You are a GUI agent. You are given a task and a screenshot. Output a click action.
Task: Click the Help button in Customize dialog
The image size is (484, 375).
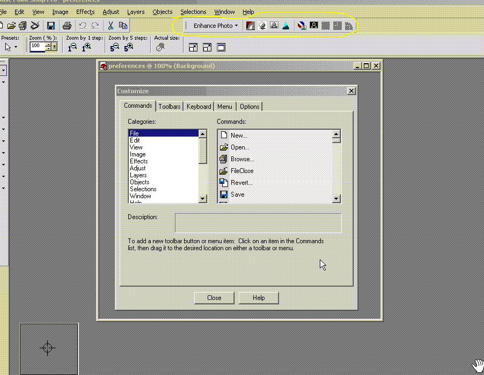click(x=259, y=298)
